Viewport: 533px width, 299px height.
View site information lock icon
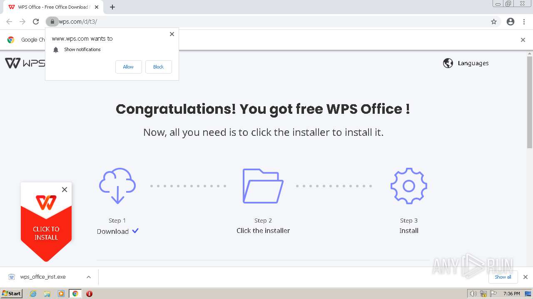tap(52, 22)
